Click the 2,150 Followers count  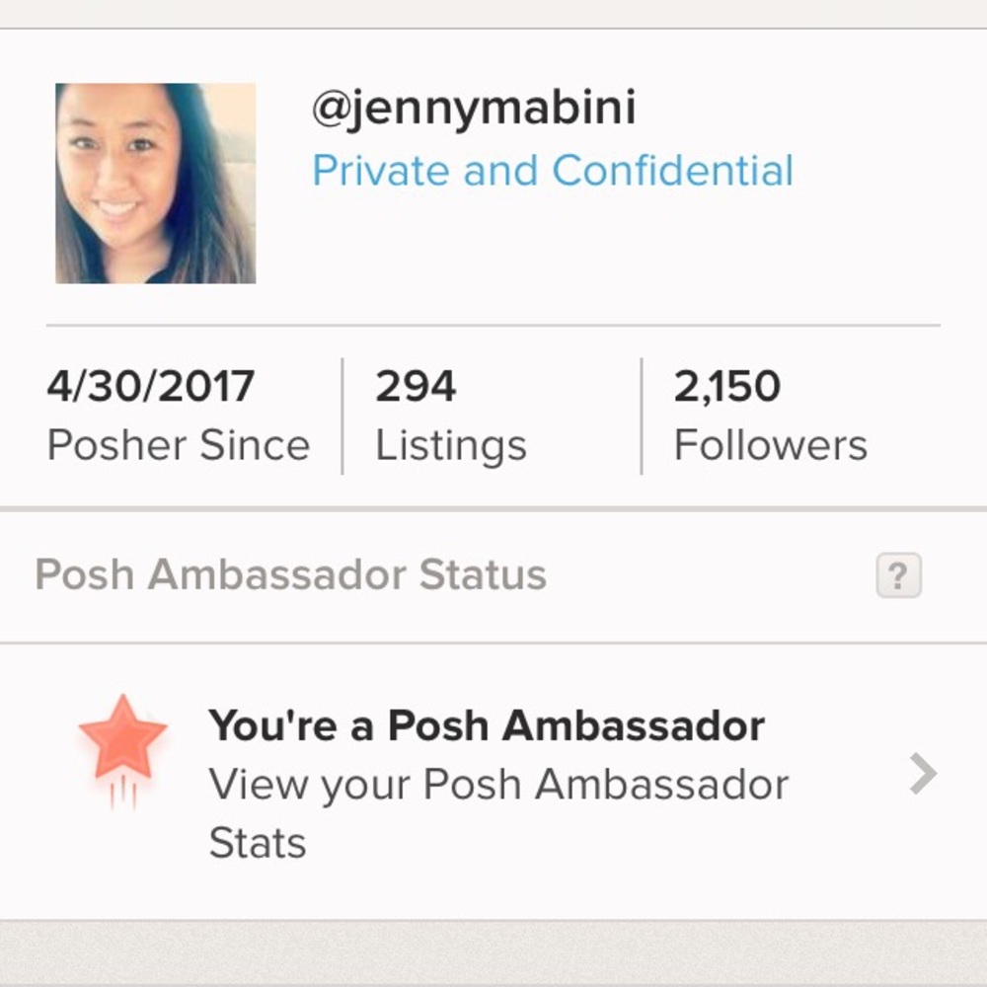[772, 415]
